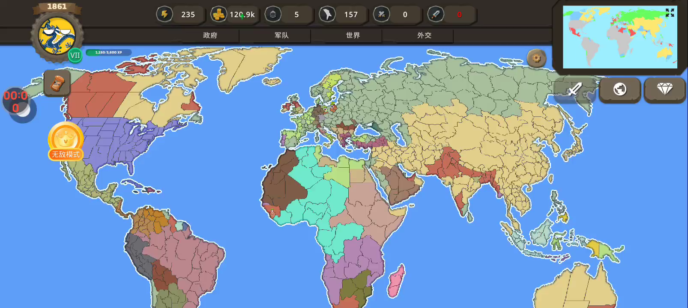Tap the helmet icon next to 5
688x308 pixels.
click(273, 15)
